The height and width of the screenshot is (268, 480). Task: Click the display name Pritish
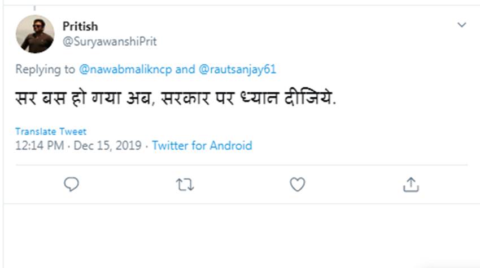pyautogui.click(x=80, y=26)
